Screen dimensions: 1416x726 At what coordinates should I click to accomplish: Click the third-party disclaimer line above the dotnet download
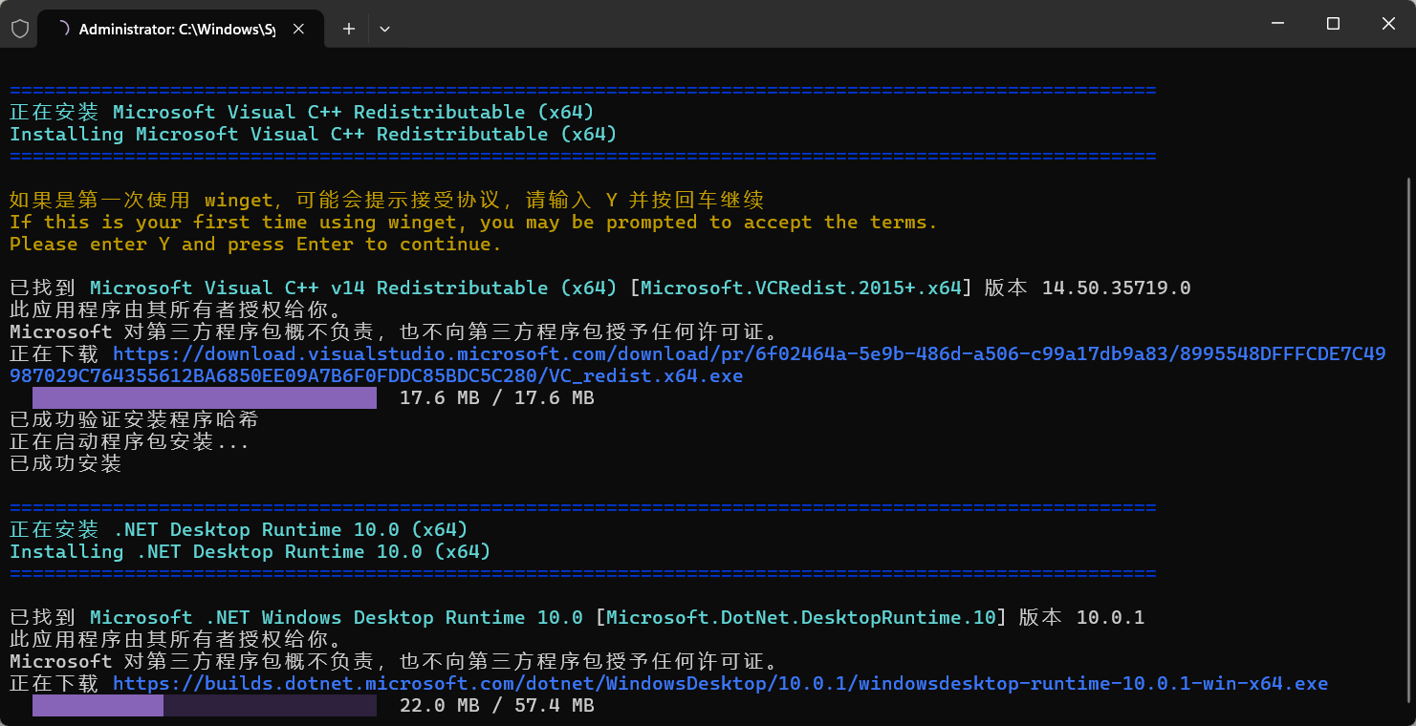pos(394,662)
